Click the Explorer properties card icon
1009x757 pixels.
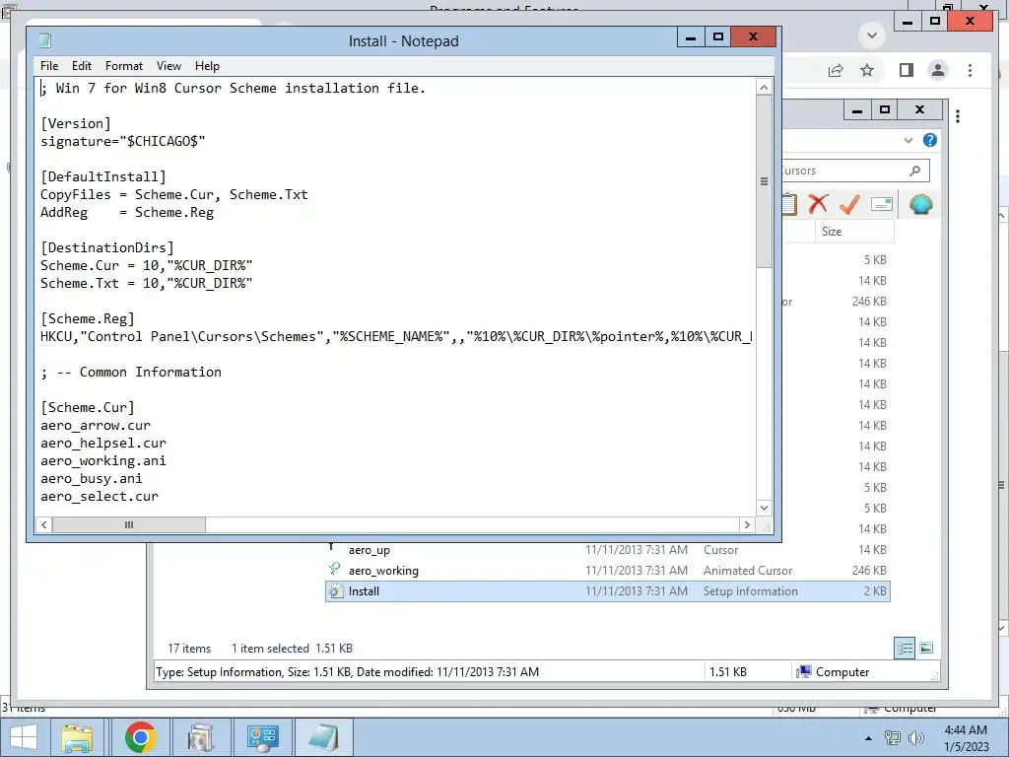click(x=882, y=205)
